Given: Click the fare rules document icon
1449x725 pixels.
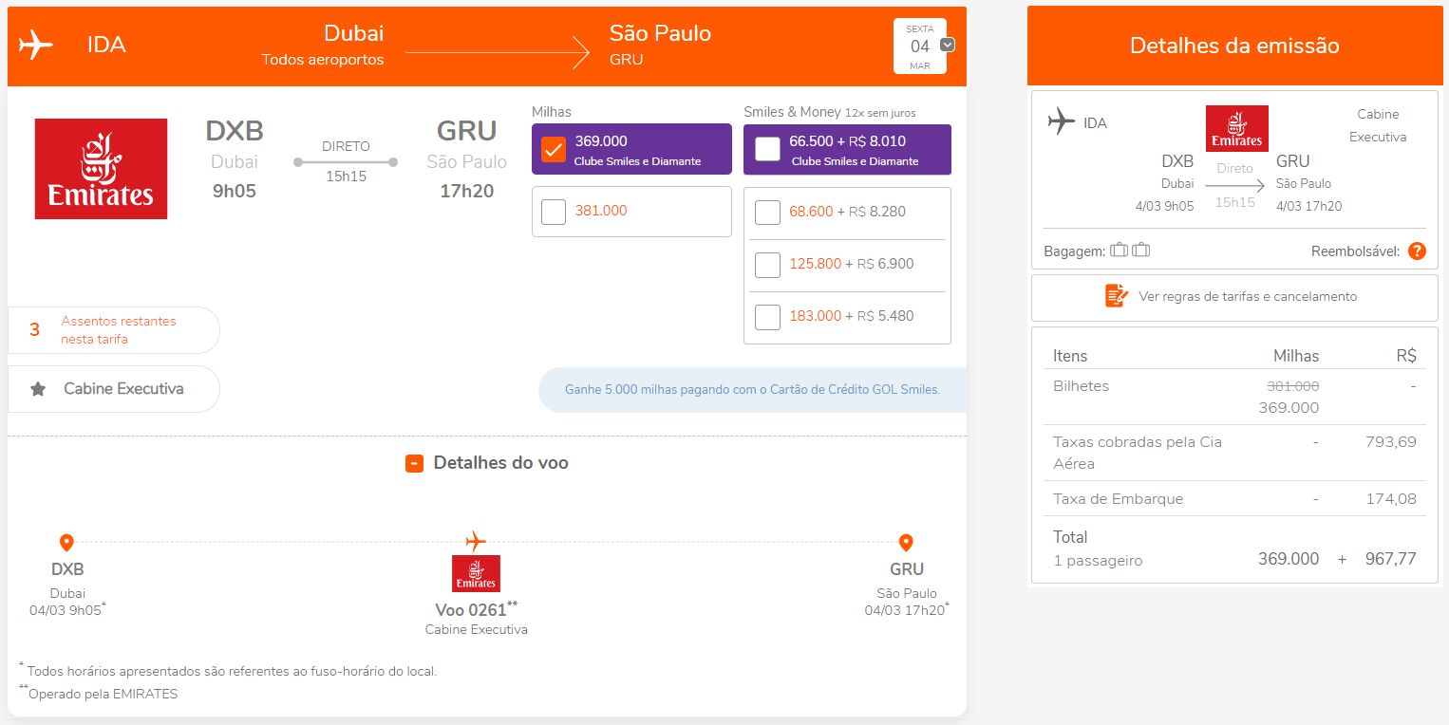Looking at the screenshot, I should coord(1116,296).
